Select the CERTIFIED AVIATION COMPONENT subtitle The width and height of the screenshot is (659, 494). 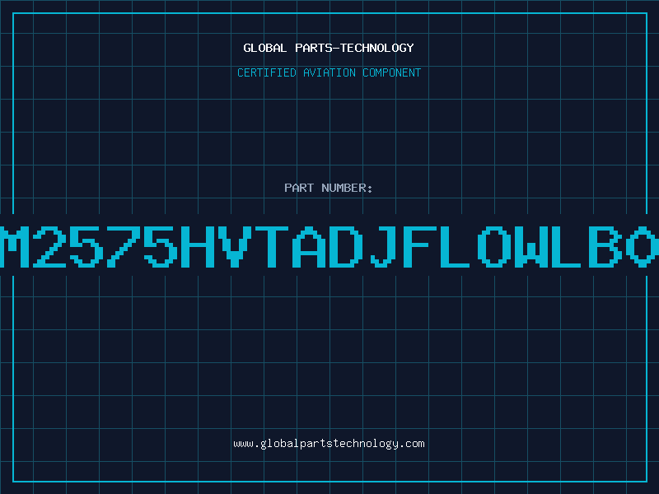(x=329, y=72)
